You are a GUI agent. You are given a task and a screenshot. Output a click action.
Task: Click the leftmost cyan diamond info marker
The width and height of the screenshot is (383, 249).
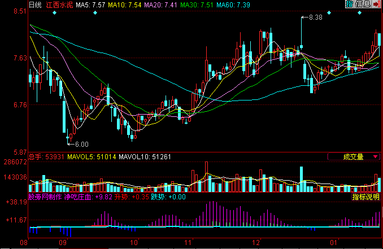coord(54,13)
